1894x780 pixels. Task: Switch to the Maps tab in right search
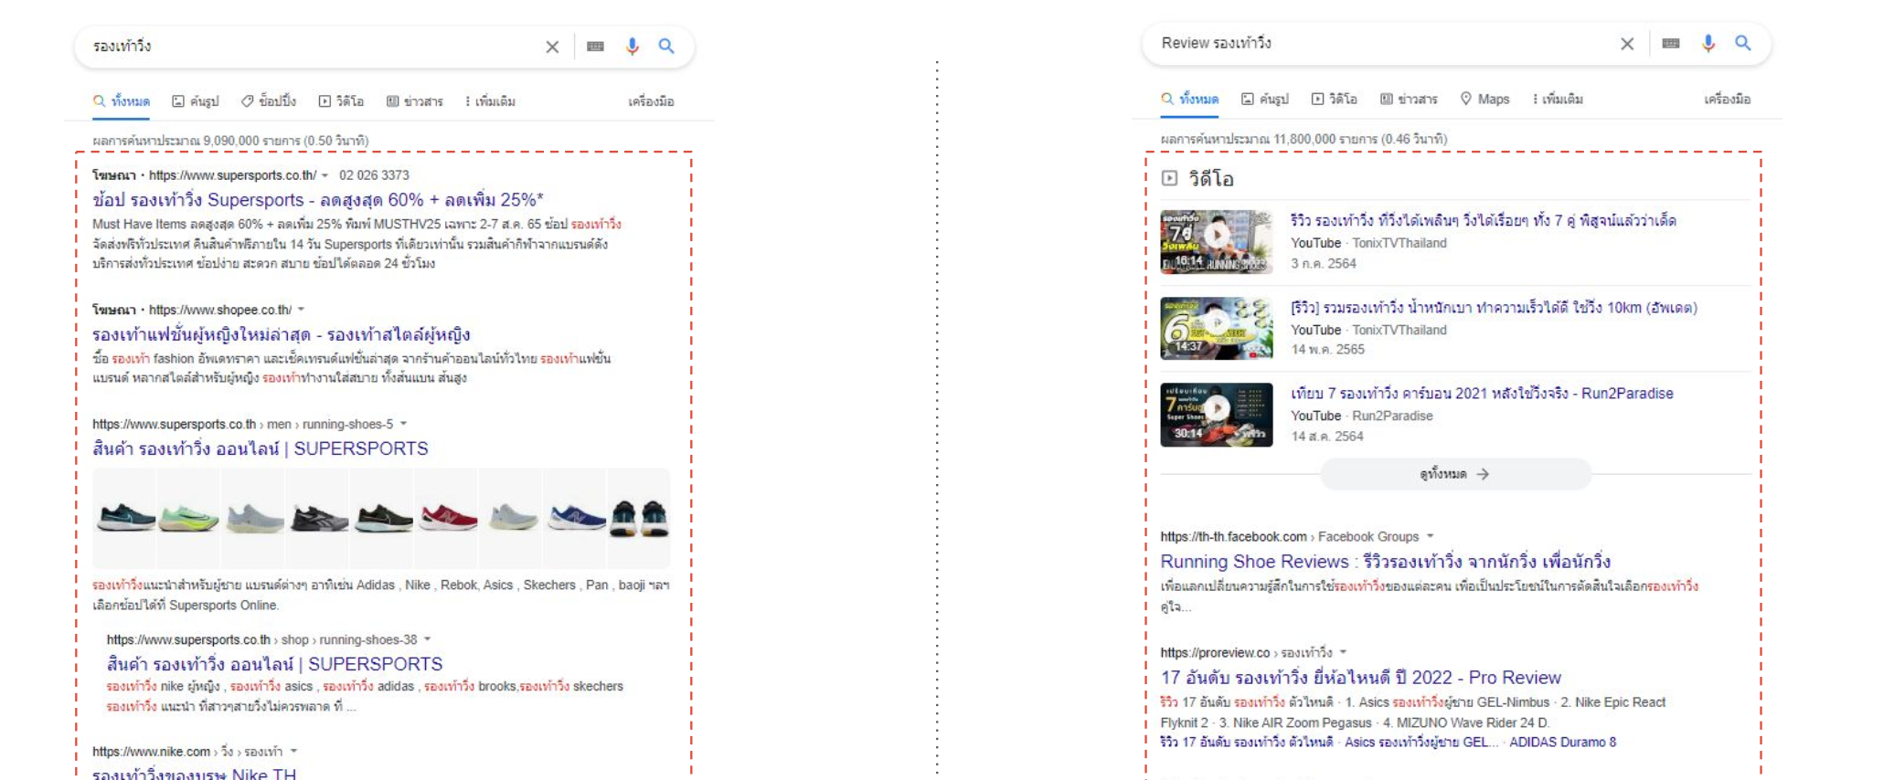click(x=1484, y=99)
